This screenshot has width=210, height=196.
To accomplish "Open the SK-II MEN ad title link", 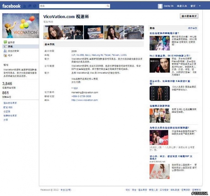I will click(170, 56).
